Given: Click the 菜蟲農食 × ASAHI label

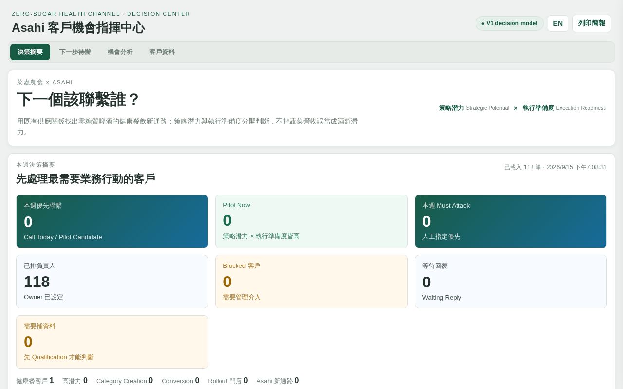Looking at the screenshot, I should (x=45, y=82).
